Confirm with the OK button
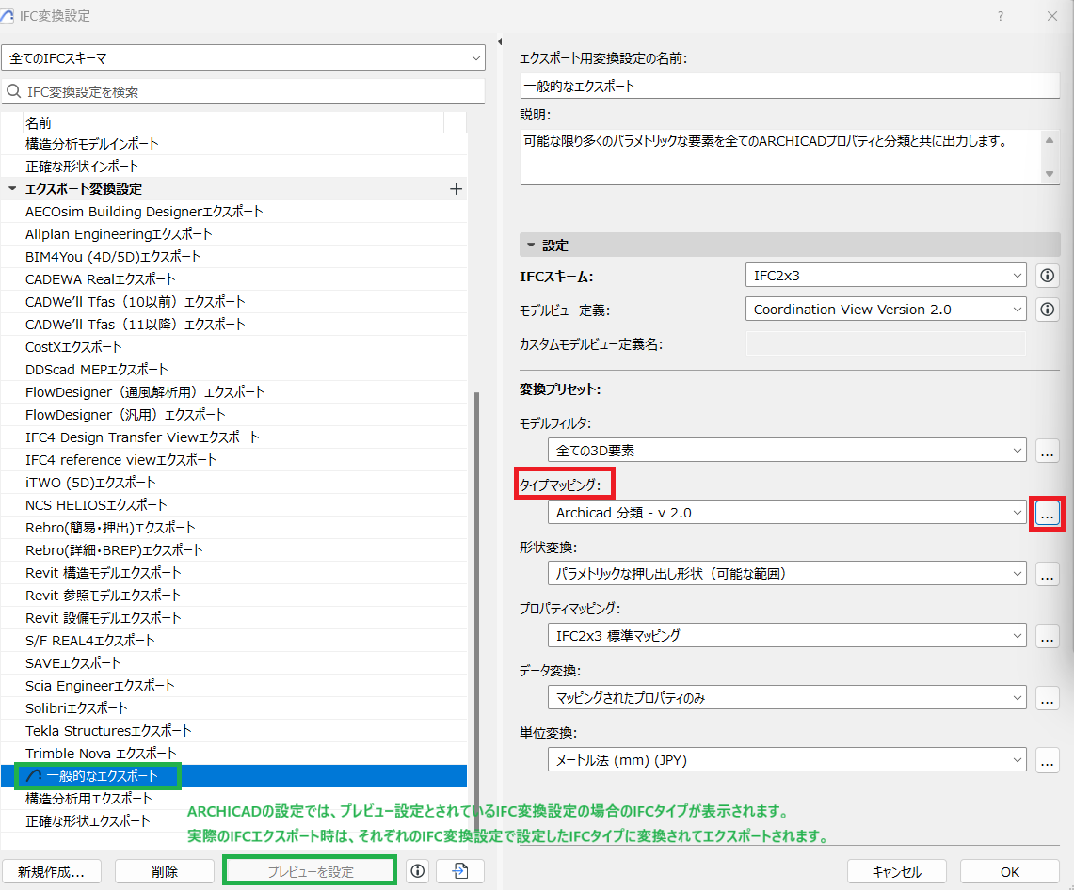 point(1010,871)
